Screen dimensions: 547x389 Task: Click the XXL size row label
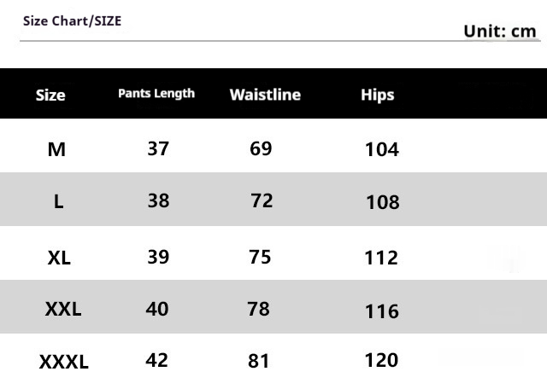pos(63,309)
